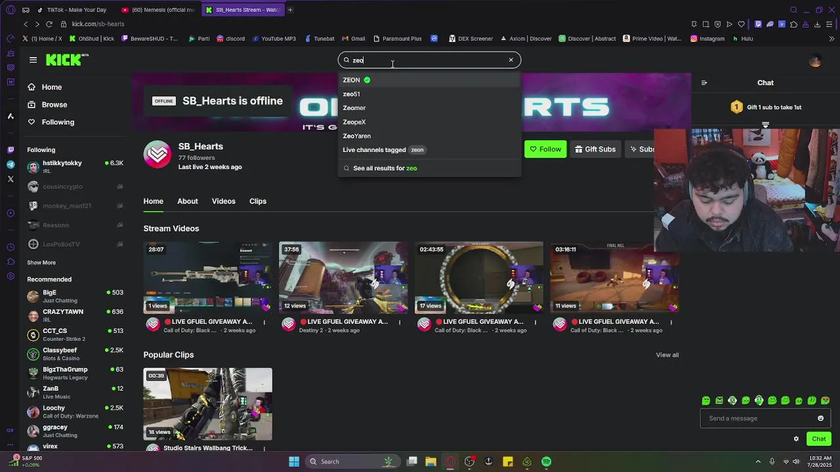The height and width of the screenshot is (472, 840).
Task: Play the 03:16:11 stream video thumbnail
Action: (614, 277)
